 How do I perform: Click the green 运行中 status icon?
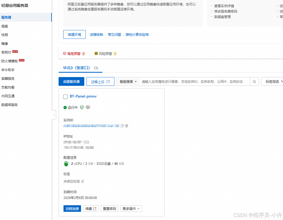point(65,108)
